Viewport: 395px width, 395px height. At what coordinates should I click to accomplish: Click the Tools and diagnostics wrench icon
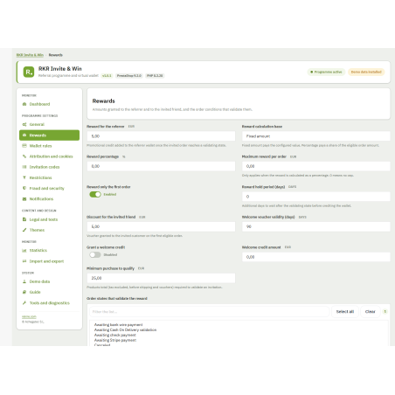[24, 303]
